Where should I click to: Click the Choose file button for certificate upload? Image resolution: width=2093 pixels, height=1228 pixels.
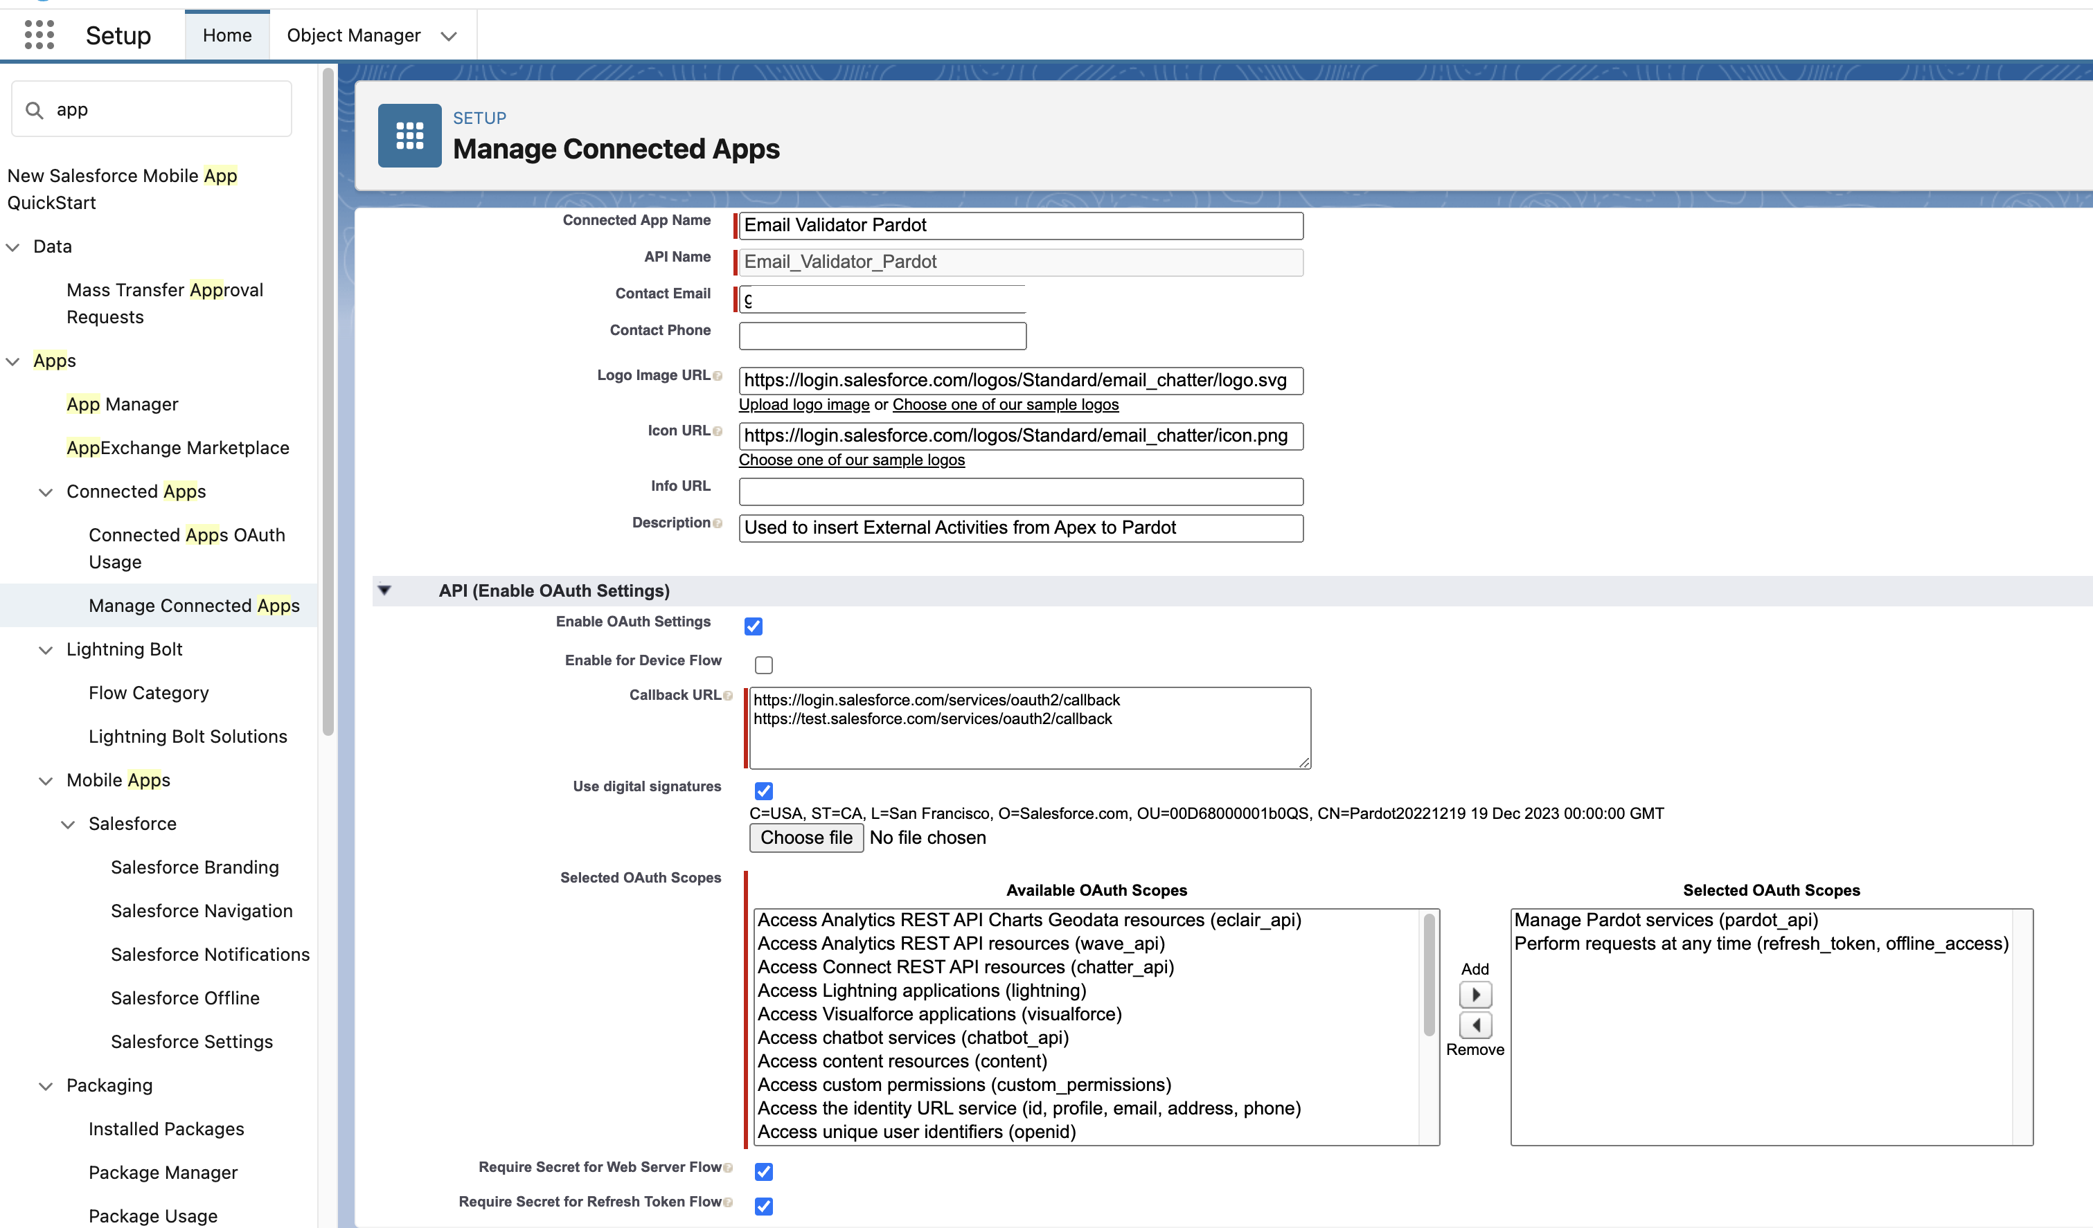pos(805,837)
